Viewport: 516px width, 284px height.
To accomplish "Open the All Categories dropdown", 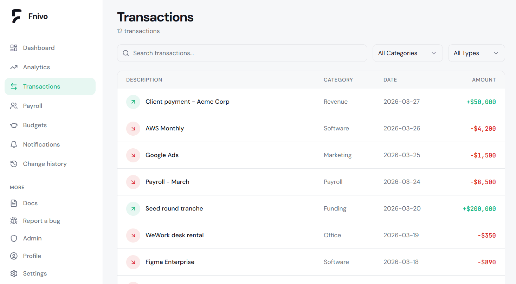I will click(x=407, y=53).
